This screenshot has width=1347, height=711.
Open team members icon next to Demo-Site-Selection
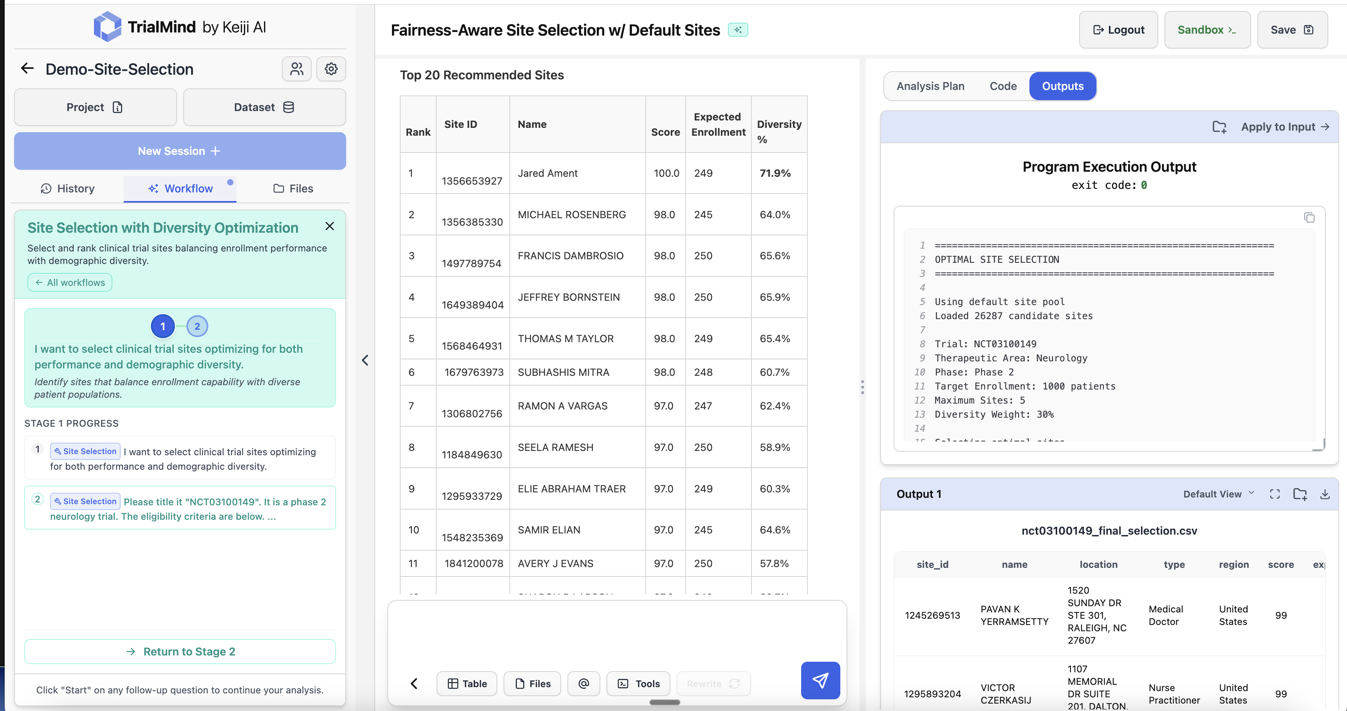tap(296, 68)
